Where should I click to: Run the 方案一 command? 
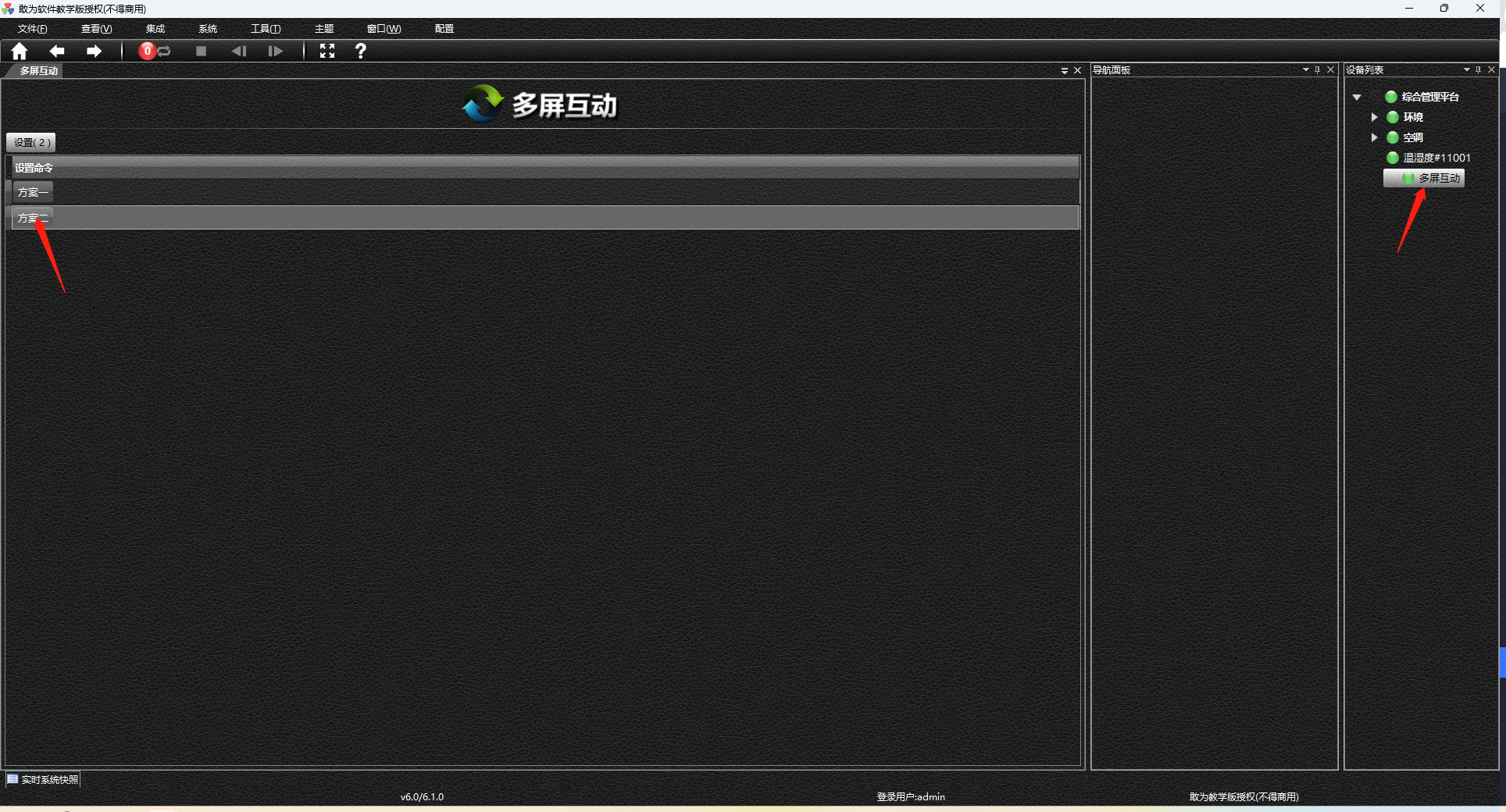pos(32,192)
